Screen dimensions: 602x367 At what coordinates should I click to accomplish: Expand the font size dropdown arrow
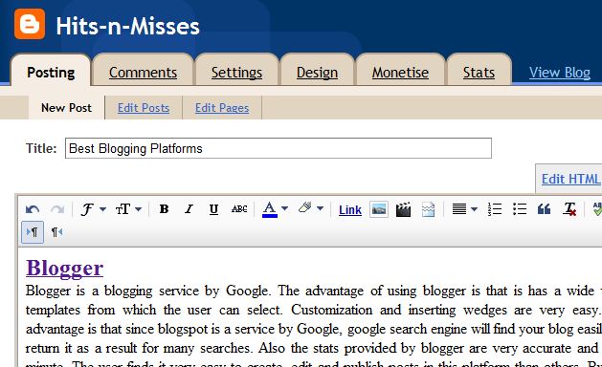(x=138, y=209)
